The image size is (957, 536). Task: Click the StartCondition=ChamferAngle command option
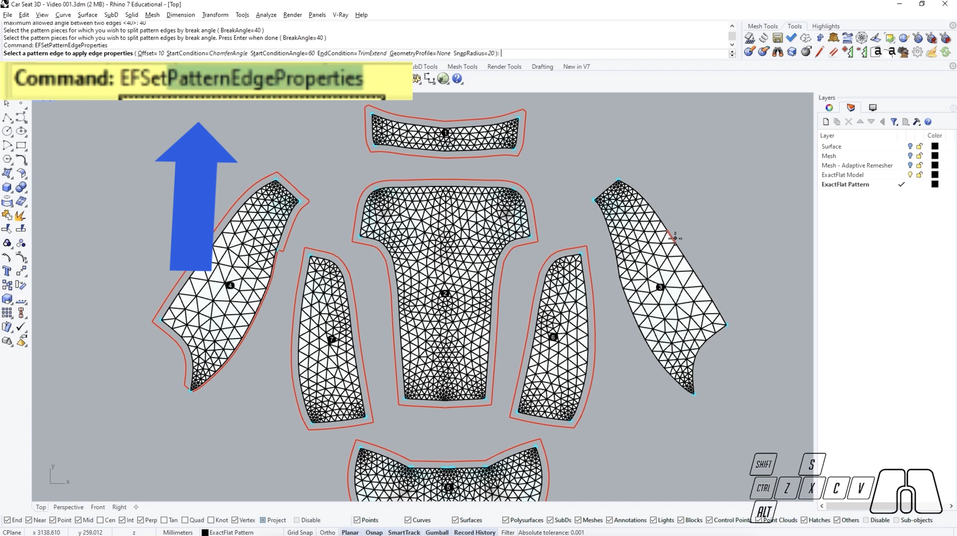(x=207, y=53)
